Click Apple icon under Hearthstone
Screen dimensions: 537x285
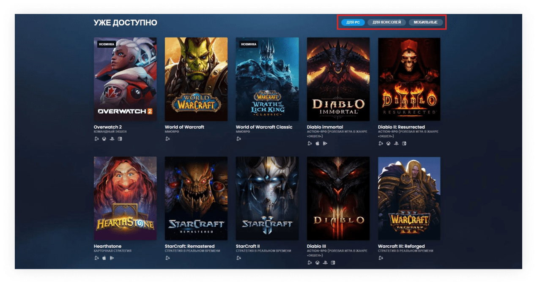coord(104,258)
